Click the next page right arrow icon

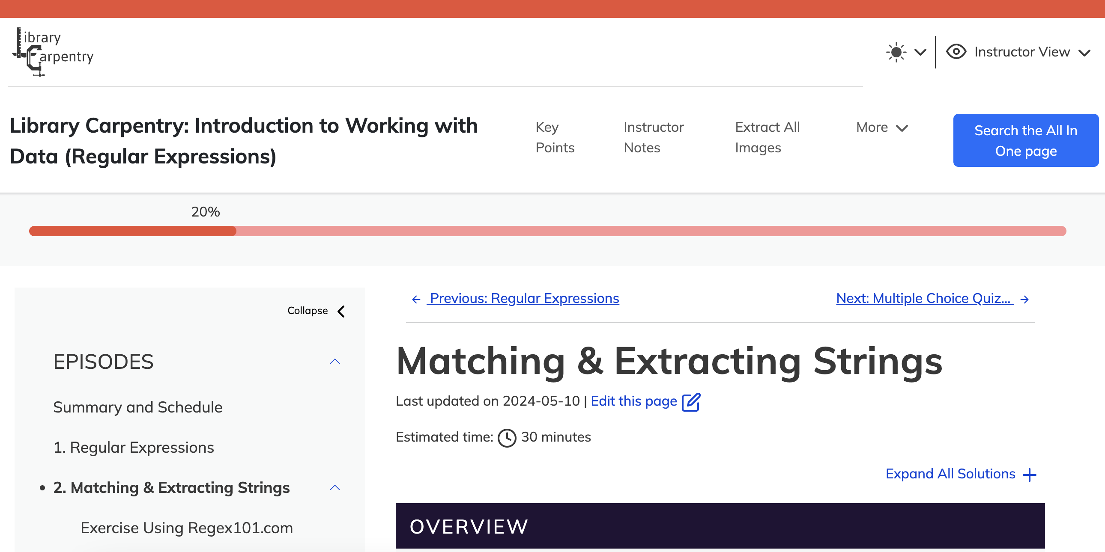1025,300
